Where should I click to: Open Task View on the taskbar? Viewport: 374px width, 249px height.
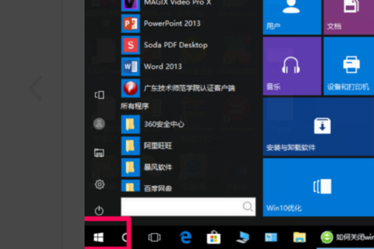155,237
